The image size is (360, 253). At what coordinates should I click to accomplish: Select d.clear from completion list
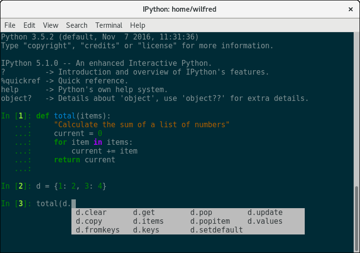click(91, 213)
